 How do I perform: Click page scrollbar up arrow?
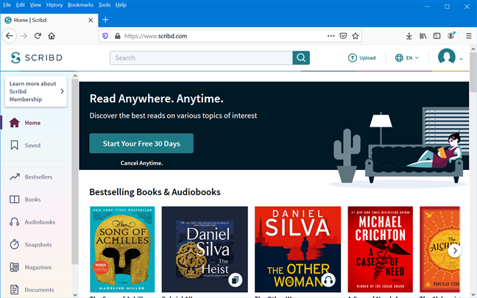click(473, 49)
